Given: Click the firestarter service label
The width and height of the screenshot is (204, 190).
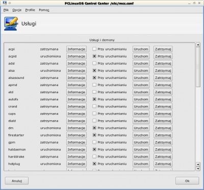Looking at the screenshot, I should pyautogui.click(x=16, y=135).
